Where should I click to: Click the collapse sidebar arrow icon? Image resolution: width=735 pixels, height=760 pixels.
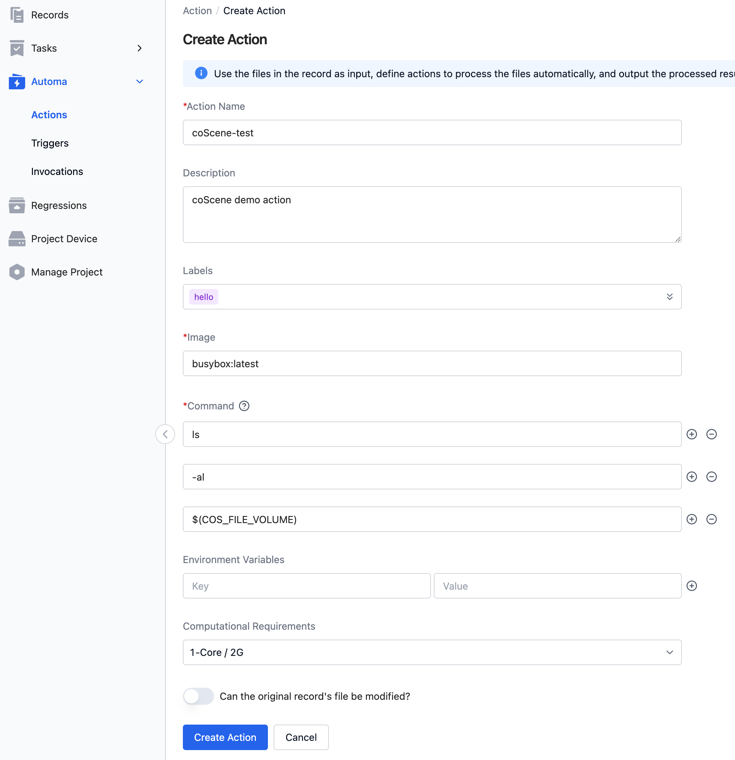click(165, 433)
